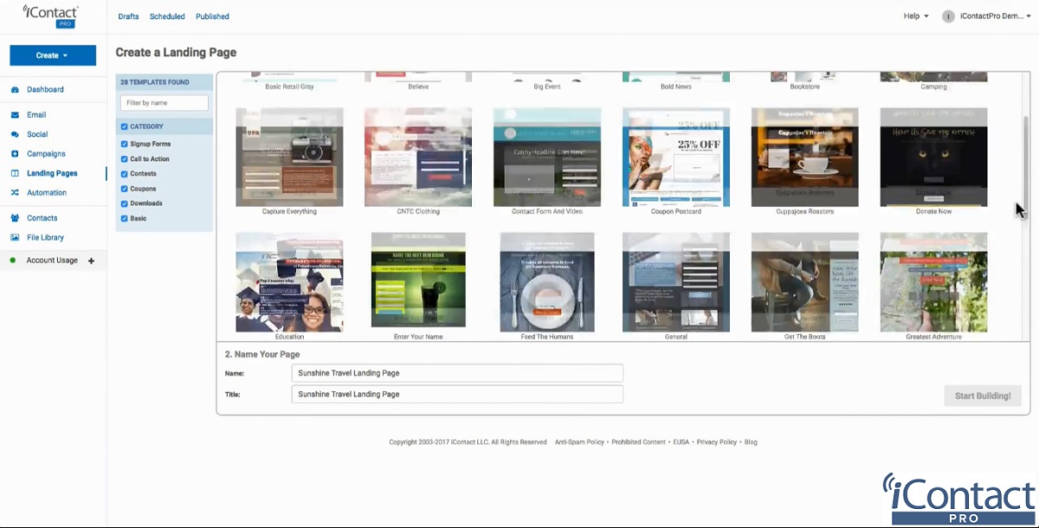This screenshot has height=528, width=1039.
Task: Click the Contacts people icon
Action: pyautogui.click(x=15, y=218)
